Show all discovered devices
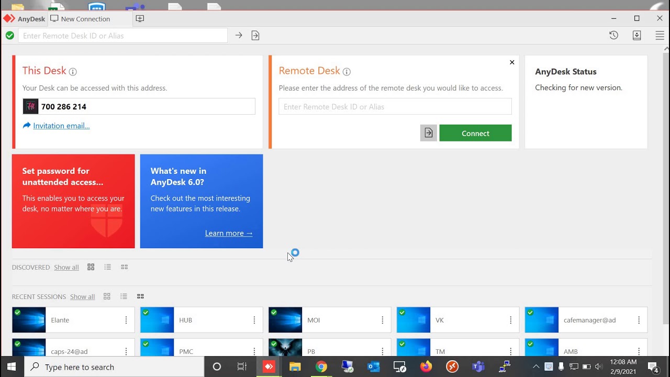 coord(66,267)
